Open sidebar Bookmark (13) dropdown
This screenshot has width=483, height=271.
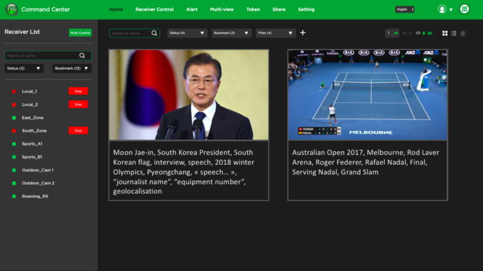tap(72, 69)
